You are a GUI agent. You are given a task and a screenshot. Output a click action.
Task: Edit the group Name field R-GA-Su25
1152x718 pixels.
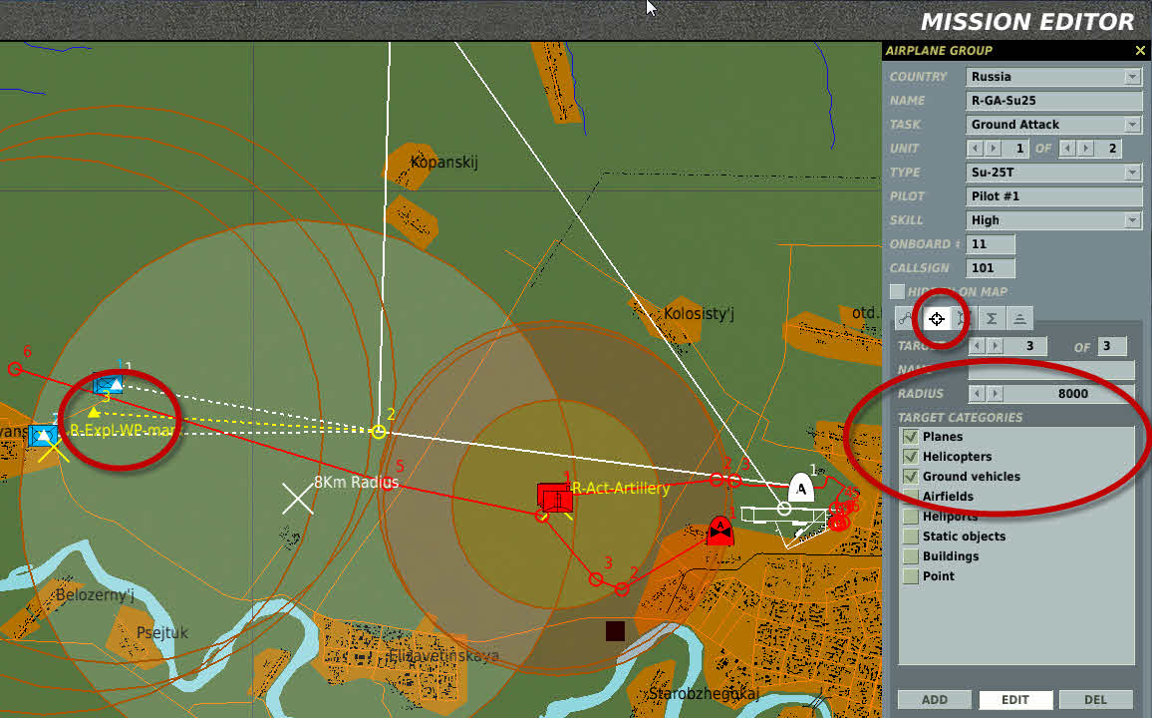(1053, 100)
